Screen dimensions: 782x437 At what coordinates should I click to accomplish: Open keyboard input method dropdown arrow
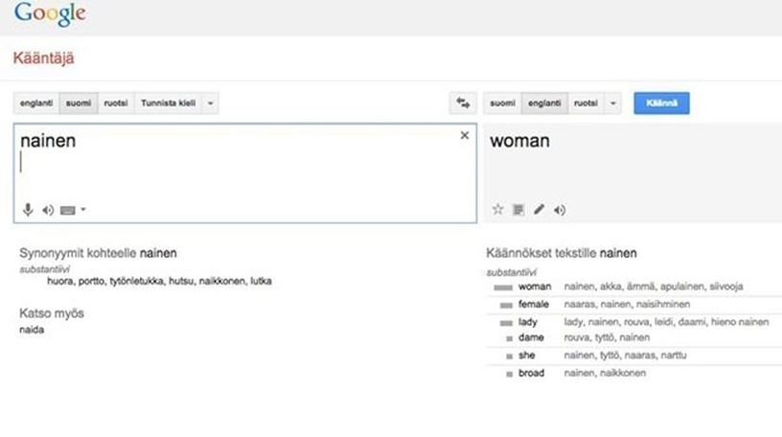coord(83,210)
